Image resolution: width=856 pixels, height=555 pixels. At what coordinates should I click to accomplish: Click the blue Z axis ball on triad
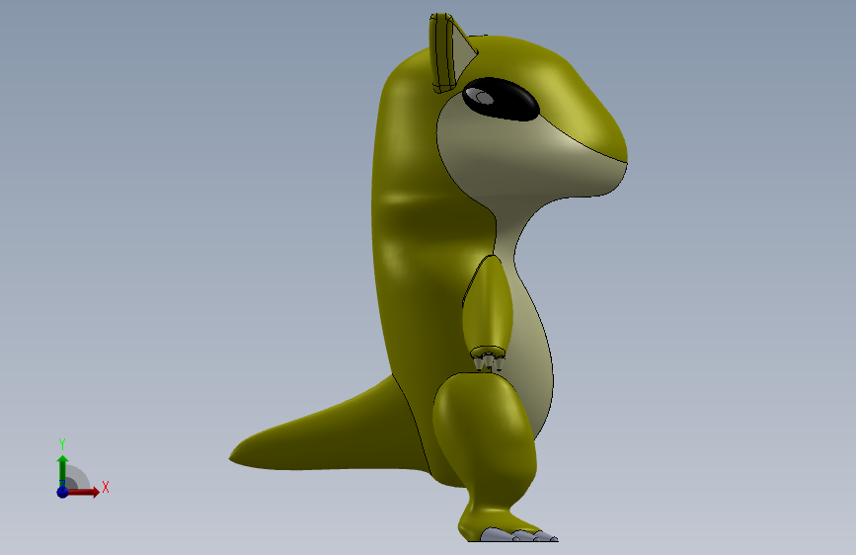(x=62, y=492)
